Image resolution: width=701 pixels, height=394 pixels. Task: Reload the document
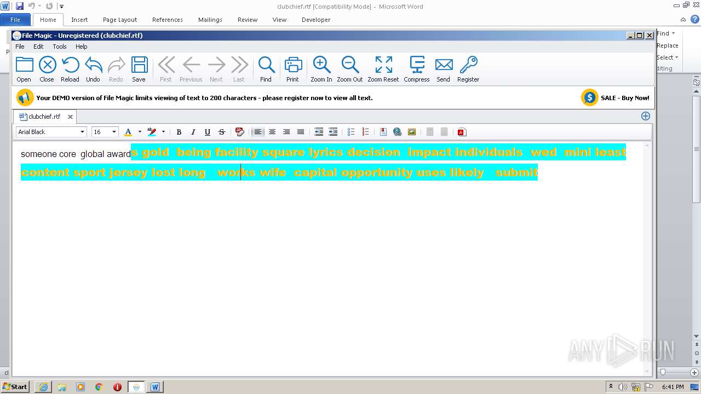(70, 69)
